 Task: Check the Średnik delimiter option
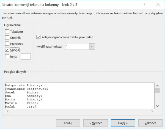coord(7,37)
